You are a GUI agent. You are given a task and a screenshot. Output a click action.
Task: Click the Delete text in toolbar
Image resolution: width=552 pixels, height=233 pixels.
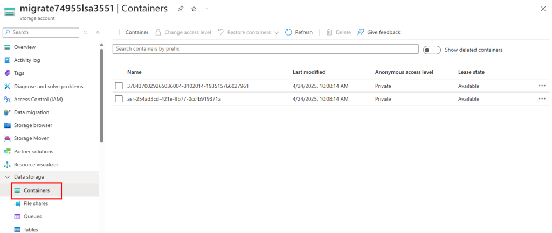[343, 32]
